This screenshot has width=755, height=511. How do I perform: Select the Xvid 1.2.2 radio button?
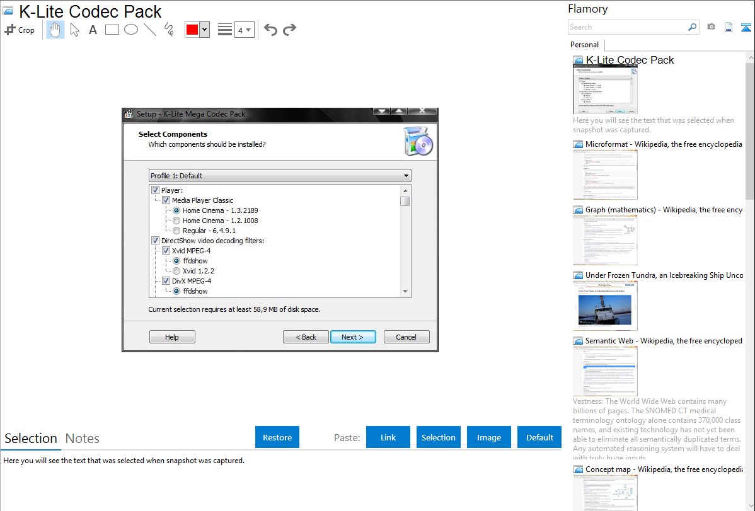(176, 271)
